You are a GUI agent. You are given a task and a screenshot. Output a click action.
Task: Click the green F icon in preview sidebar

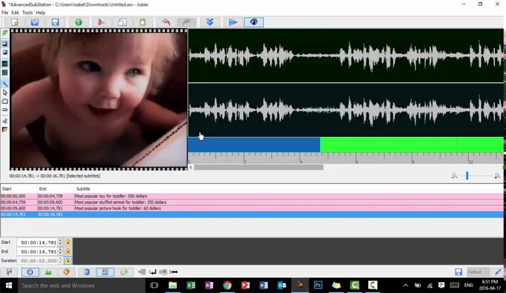click(x=5, y=33)
